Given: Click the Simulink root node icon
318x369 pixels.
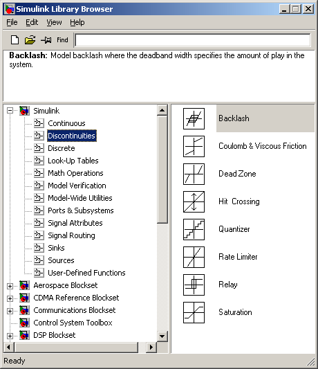Looking at the screenshot, I should pyautogui.click(x=24, y=111).
